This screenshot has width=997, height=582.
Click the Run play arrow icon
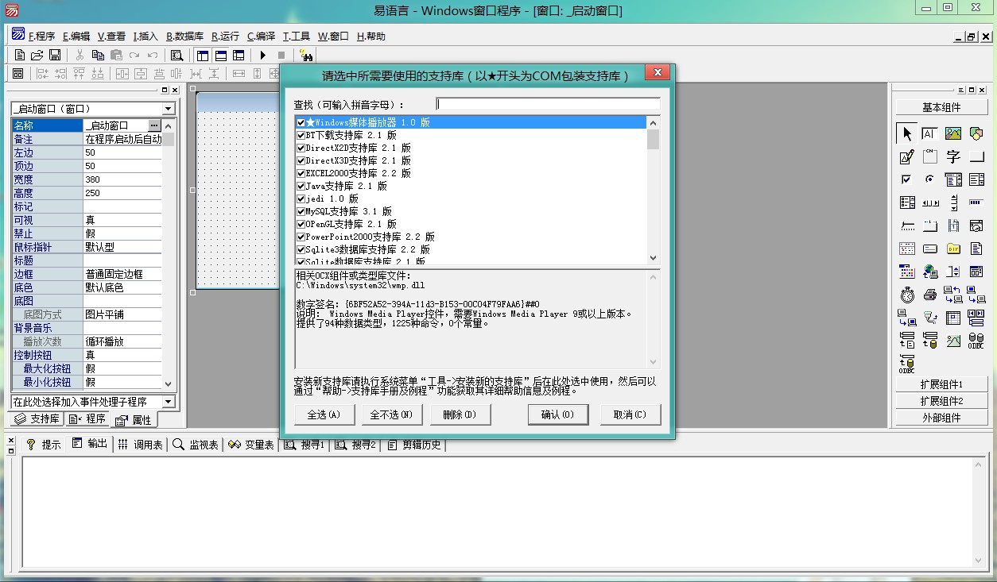pos(262,55)
